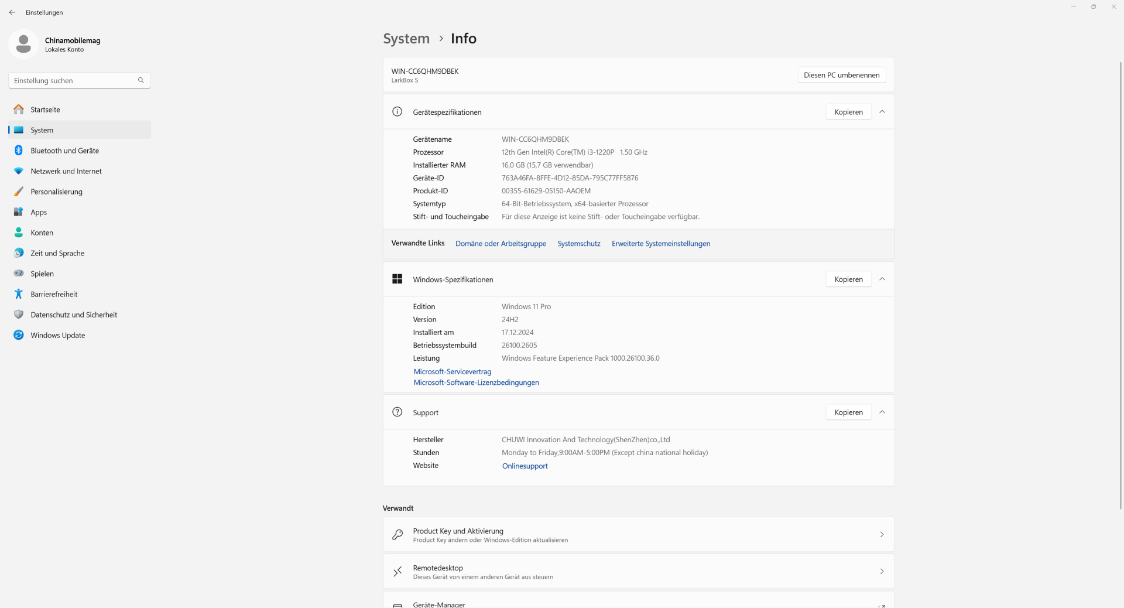The width and height of the screenshot is (1124, 608).
Task: Click the Geräte-Manager icon
Action: click(397, 605)
